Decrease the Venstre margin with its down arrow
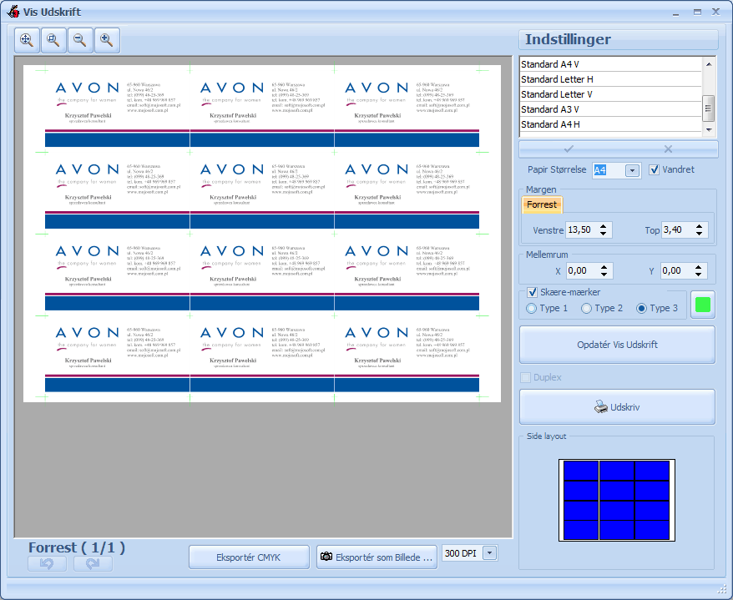 click(604, 233)
